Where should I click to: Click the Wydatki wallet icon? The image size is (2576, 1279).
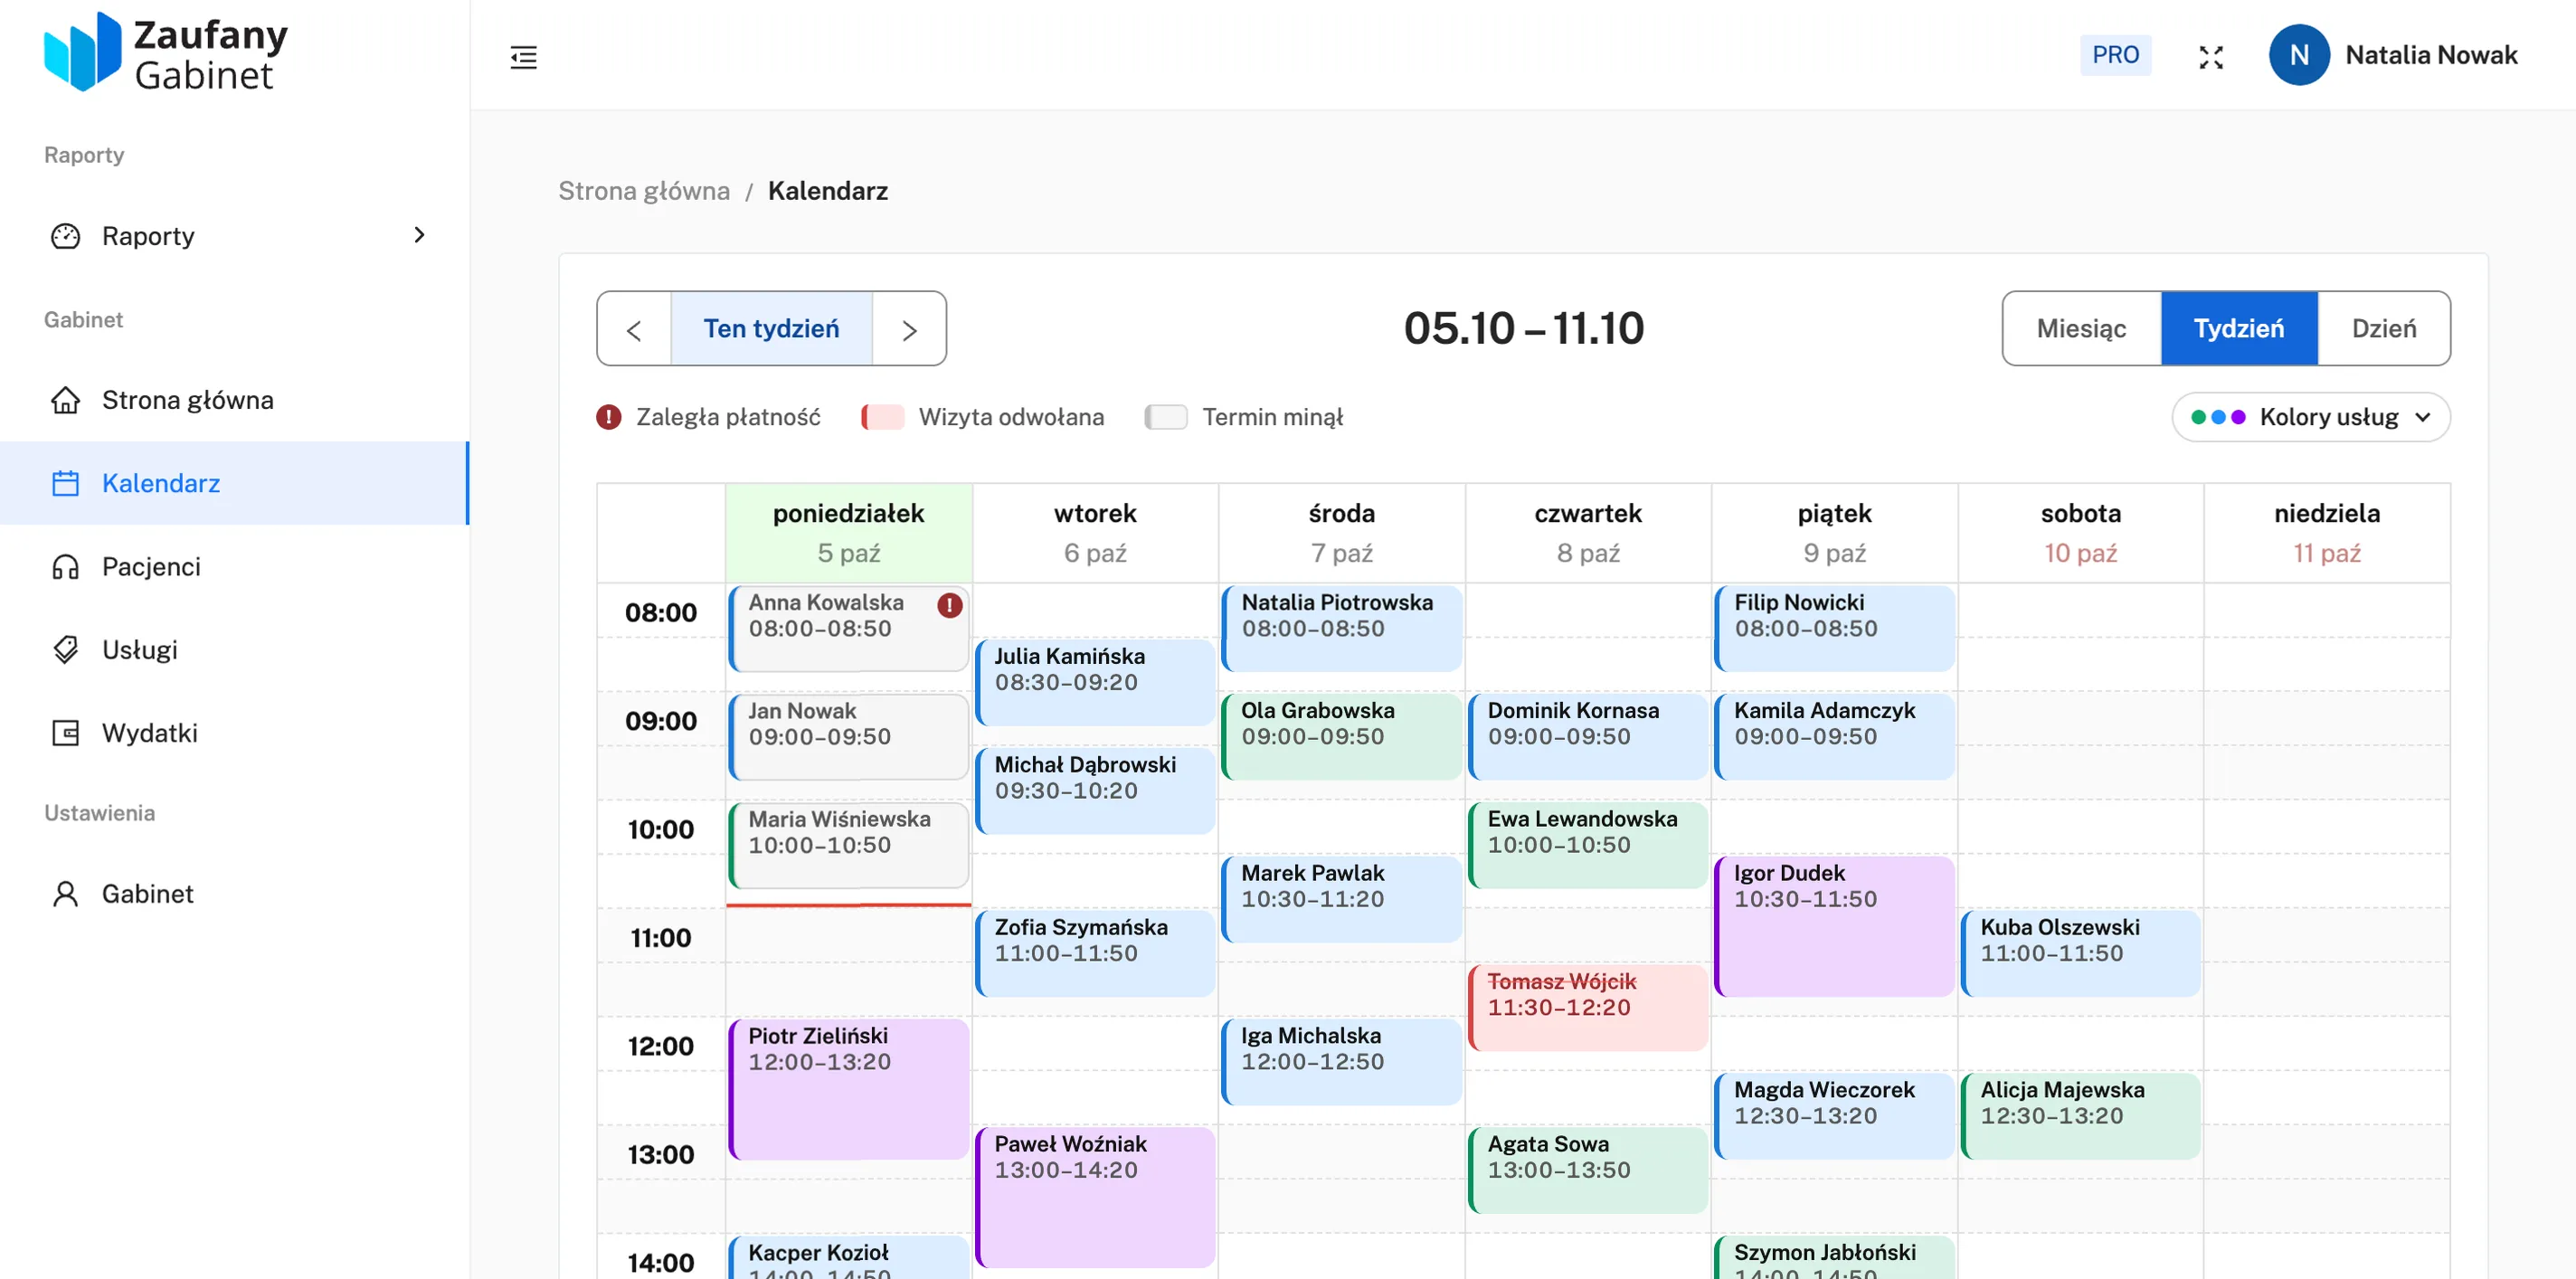point(66,733)
